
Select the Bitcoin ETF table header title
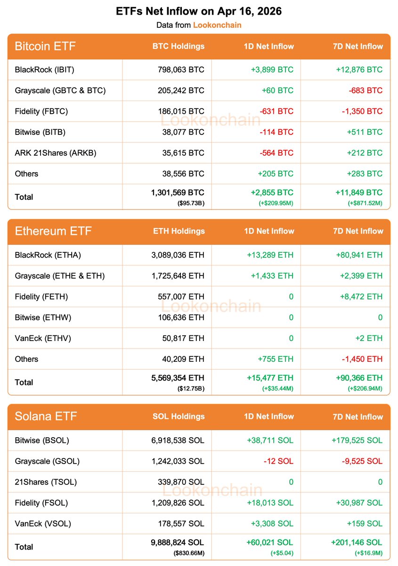45,46
